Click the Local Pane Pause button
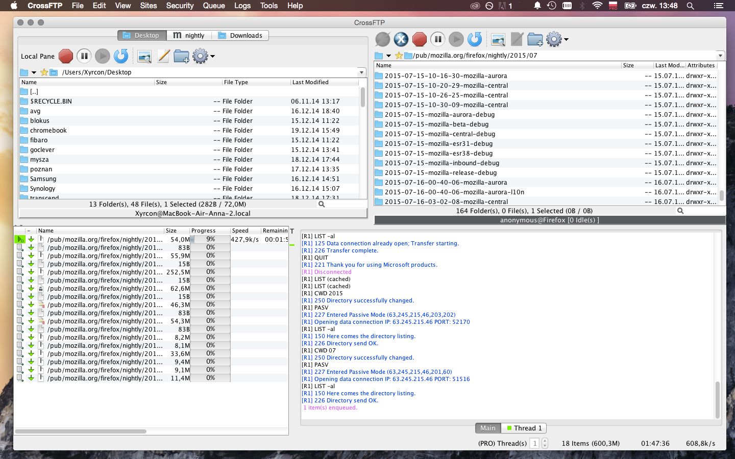This screenshot has height=459, width=735. 84,56
